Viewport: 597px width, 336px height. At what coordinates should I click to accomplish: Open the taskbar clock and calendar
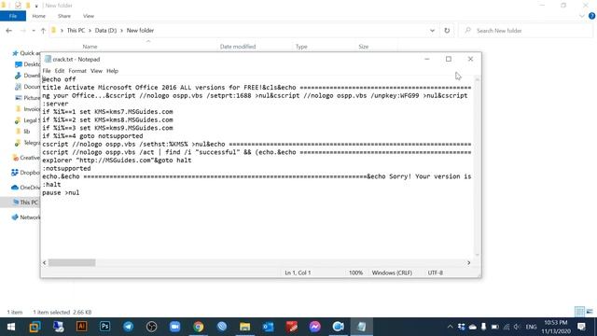point(556,327)
